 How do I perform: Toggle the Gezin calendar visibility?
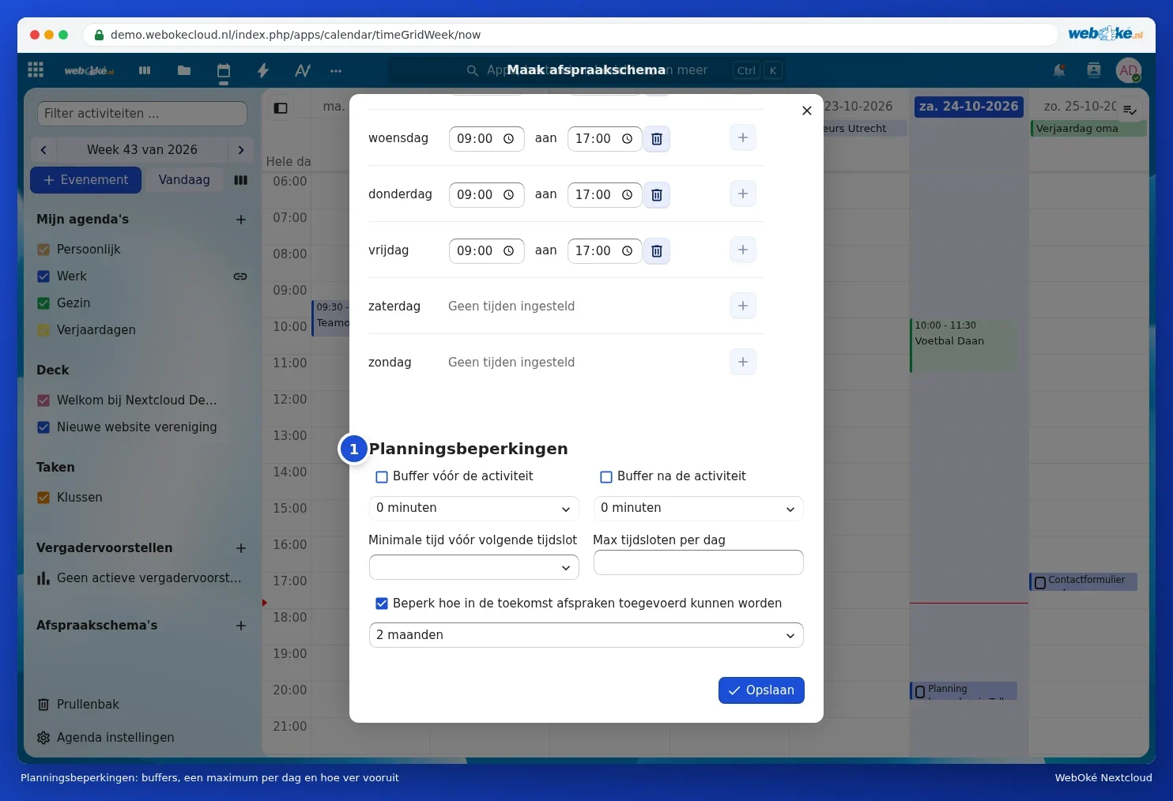pos(43,303)
